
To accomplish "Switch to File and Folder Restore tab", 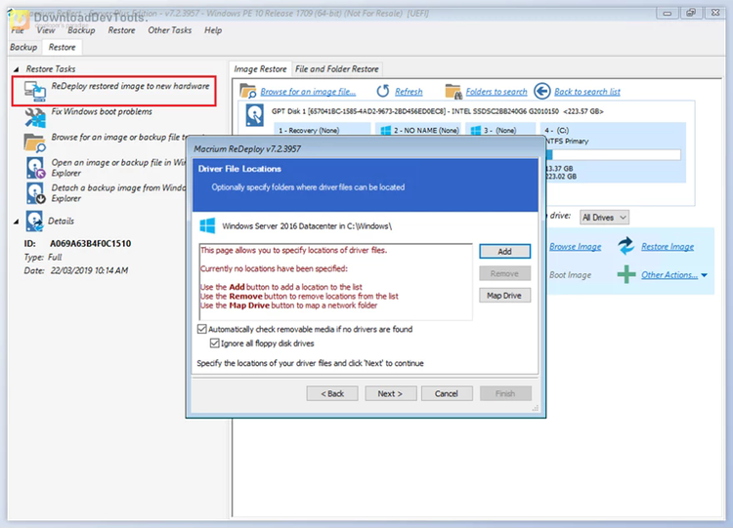I will 336,69.
